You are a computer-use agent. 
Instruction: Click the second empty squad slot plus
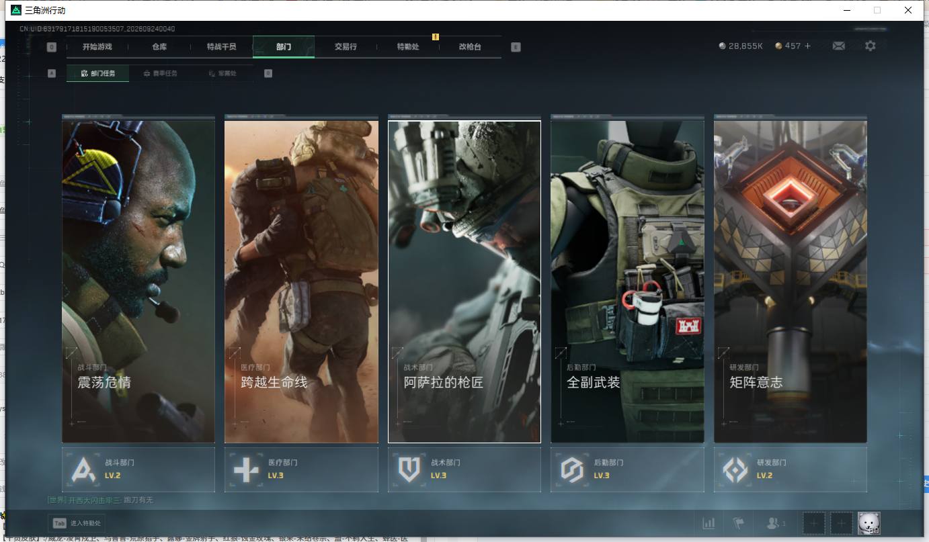click(x=841, y=523)
